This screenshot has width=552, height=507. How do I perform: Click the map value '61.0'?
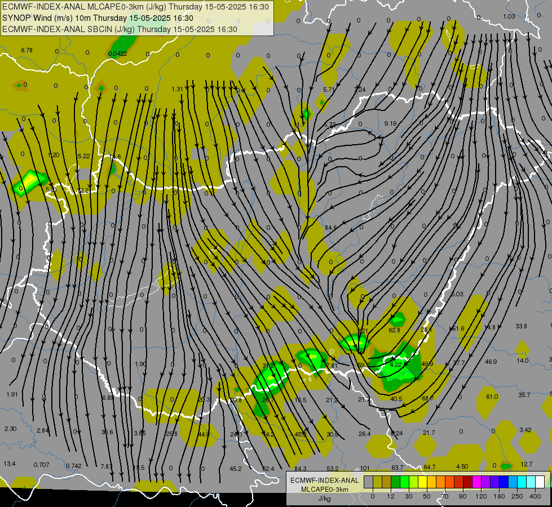click(492, 397)
